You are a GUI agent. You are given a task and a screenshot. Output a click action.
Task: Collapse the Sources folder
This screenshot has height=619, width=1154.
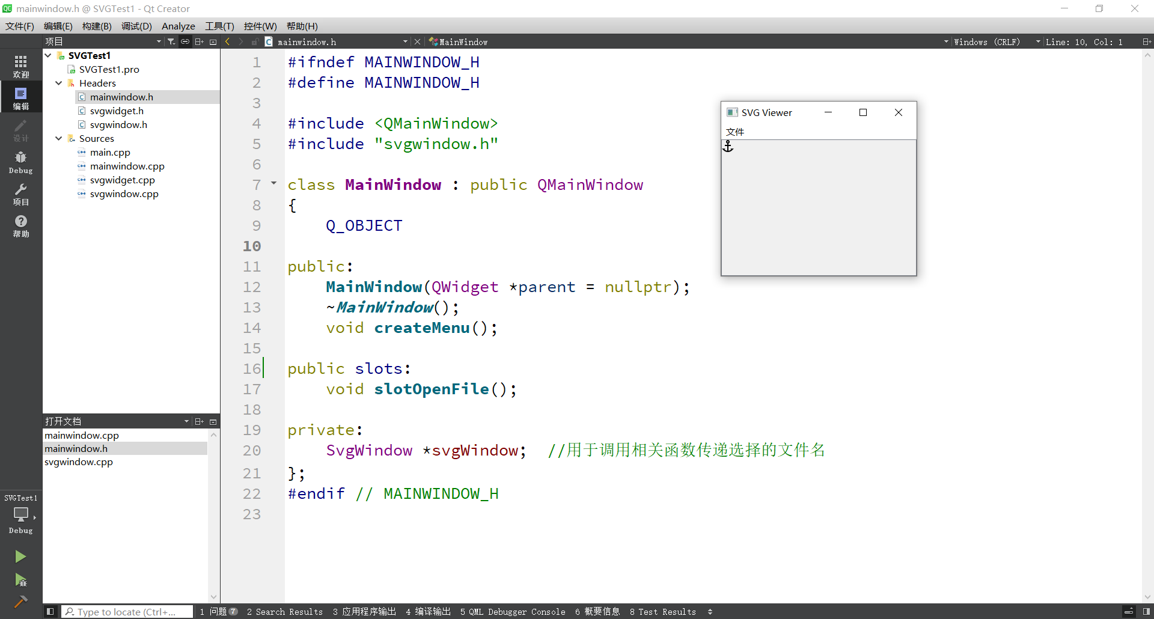point(59,138)
